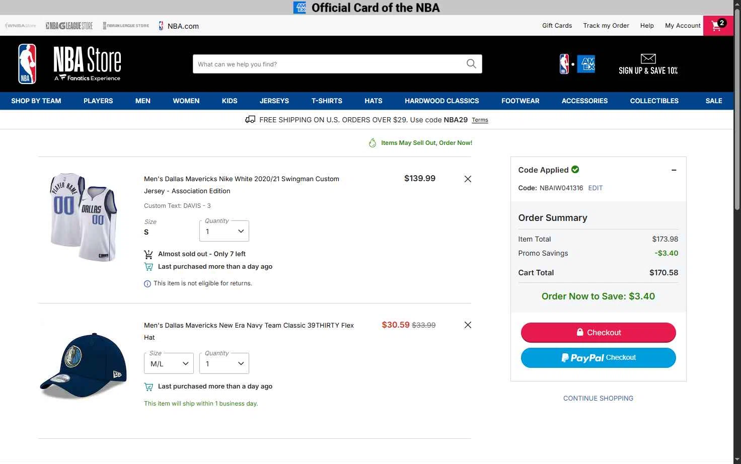Click the Continue Shopping link
741x464 pixels.
[598, 398]
